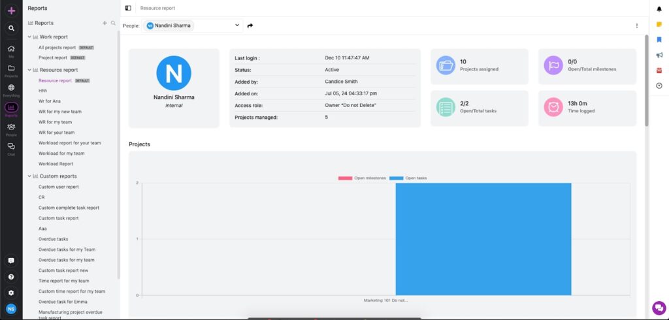Screen dimensions: 669x320
Task: Open the announcements megaphone icon
Action: pos(659,55)
